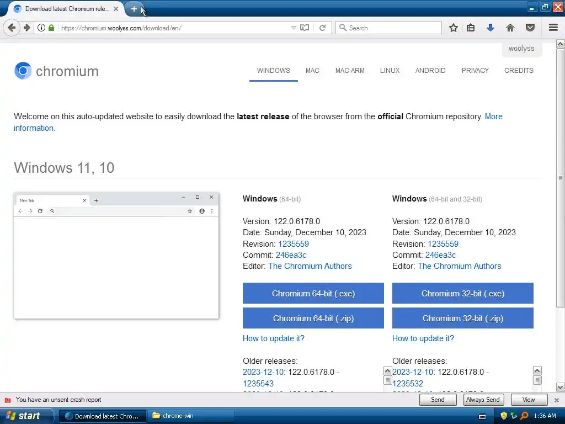
Task: Download Chromium 32-bit (.zip)
Action: point(463,319)
